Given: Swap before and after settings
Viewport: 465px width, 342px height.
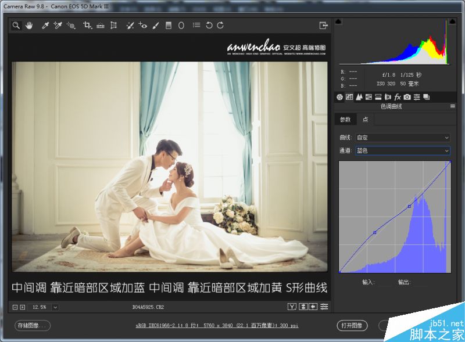Looking at the screenshot, I should click(x=303, y=307).
